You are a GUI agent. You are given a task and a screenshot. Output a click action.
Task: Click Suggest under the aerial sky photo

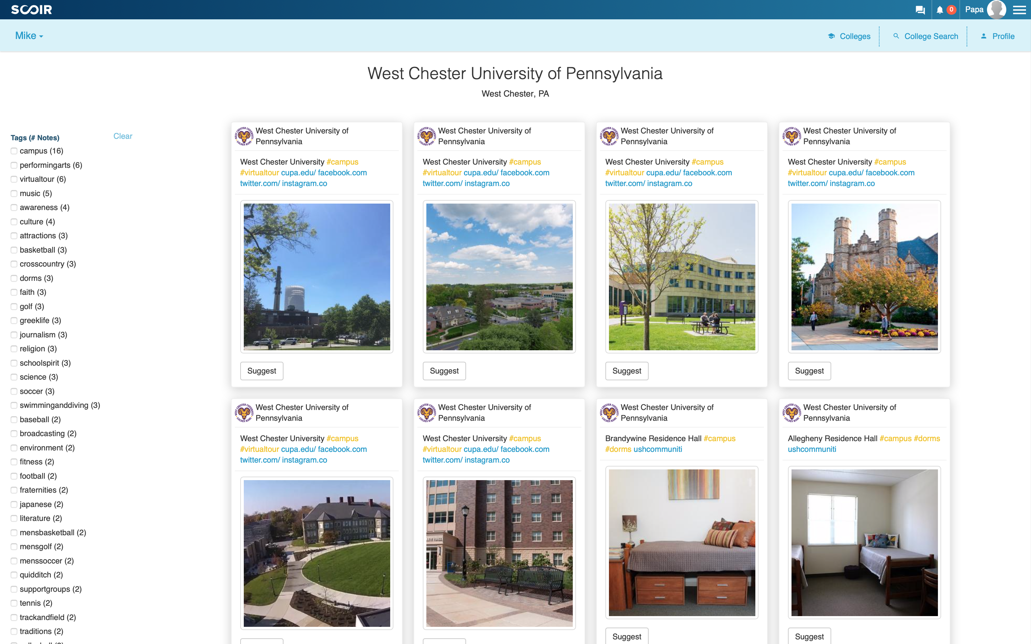click(444, 371)
